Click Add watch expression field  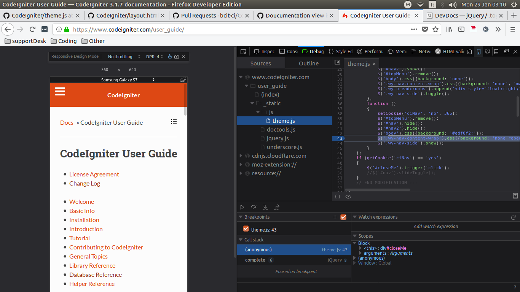click(x=435, y=226)
